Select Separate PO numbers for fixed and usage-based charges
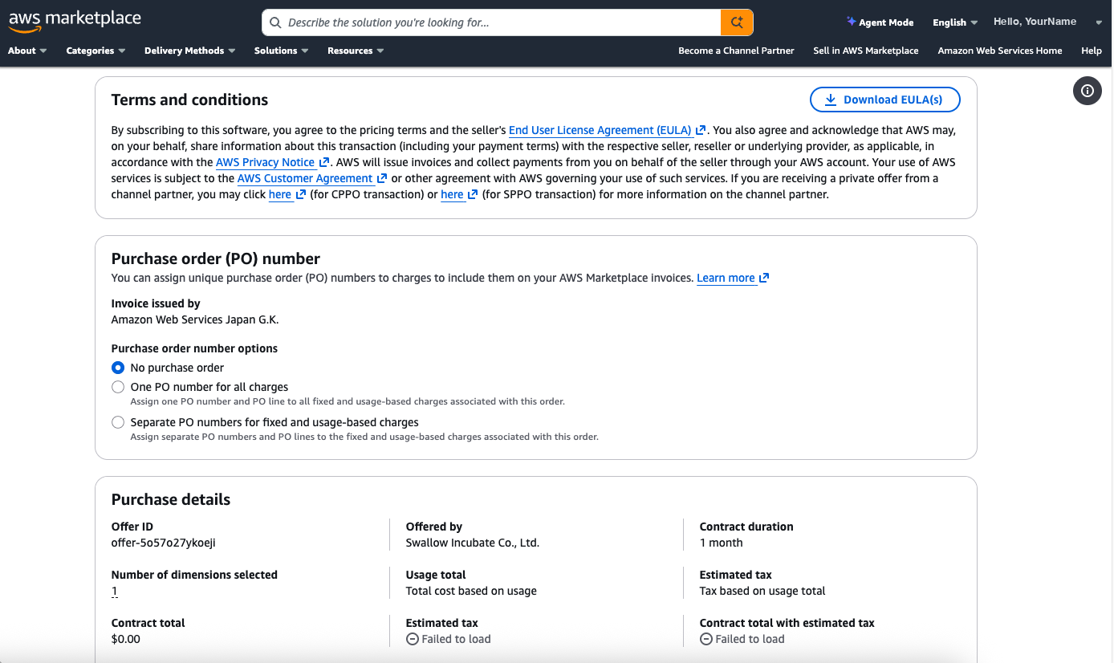Image resolution: width=1114 pixels, height=663 pixels. (118, 422)
